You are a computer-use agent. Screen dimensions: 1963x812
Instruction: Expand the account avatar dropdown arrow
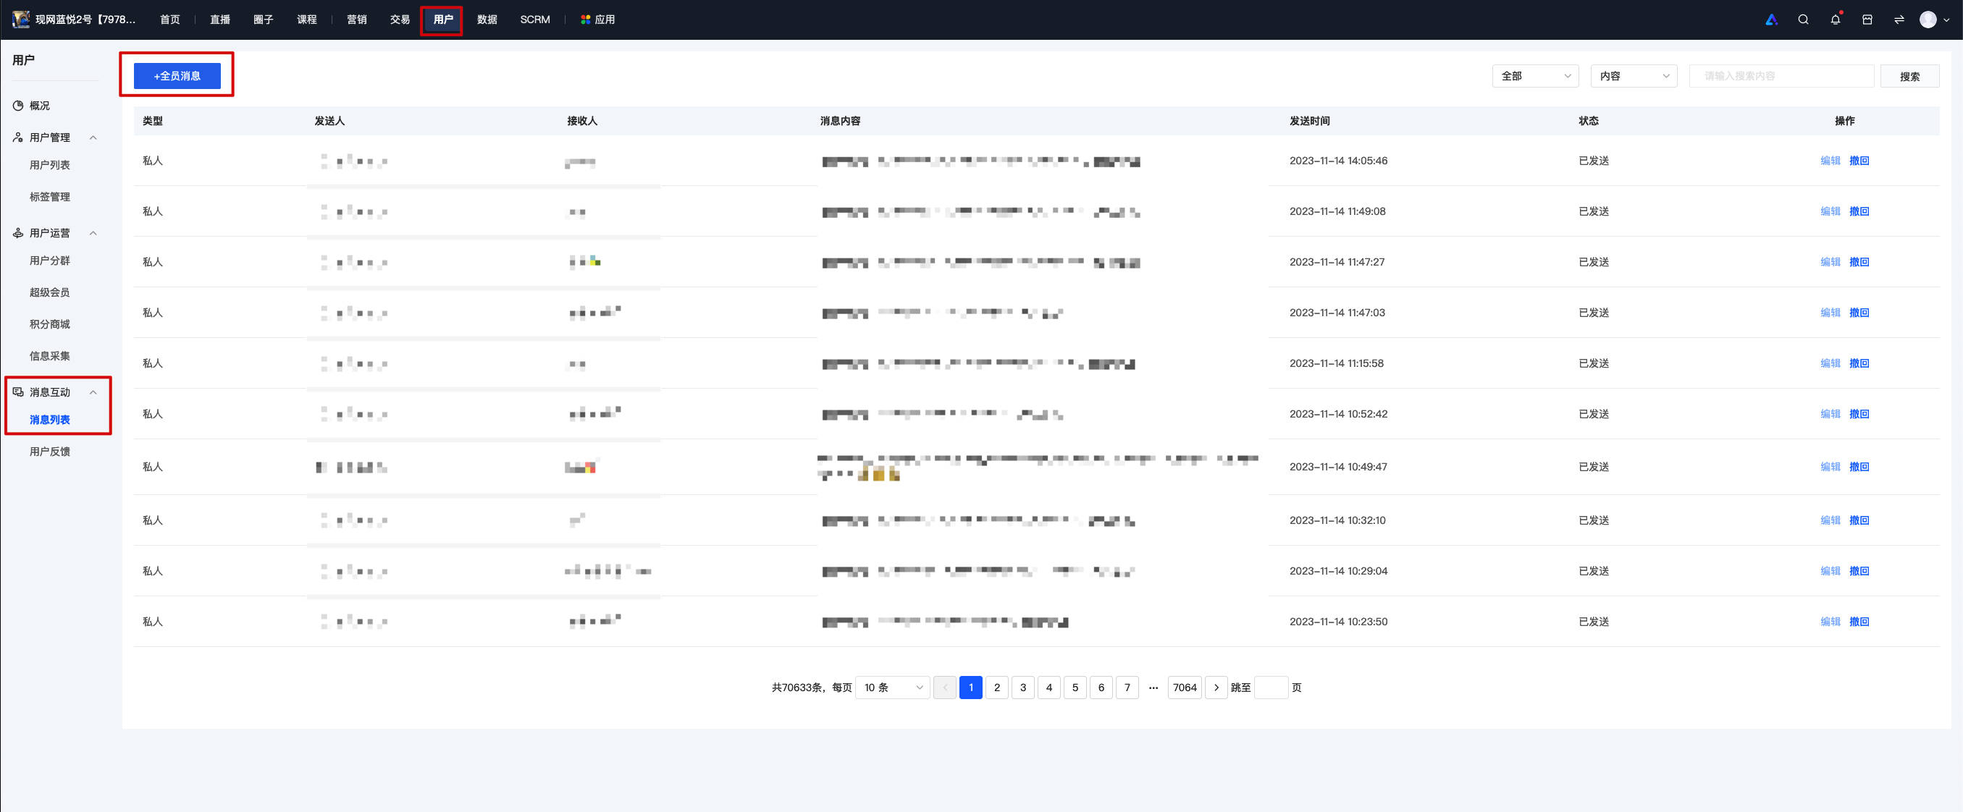point(1946,20)
